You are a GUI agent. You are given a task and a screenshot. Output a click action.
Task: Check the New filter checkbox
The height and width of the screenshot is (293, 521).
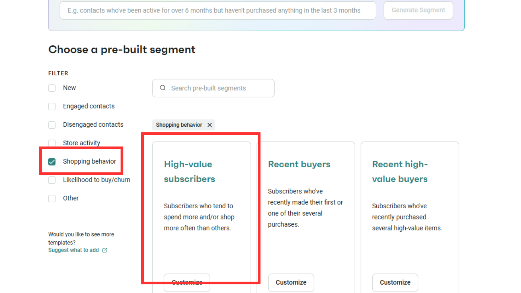click(x=52, y=88)
